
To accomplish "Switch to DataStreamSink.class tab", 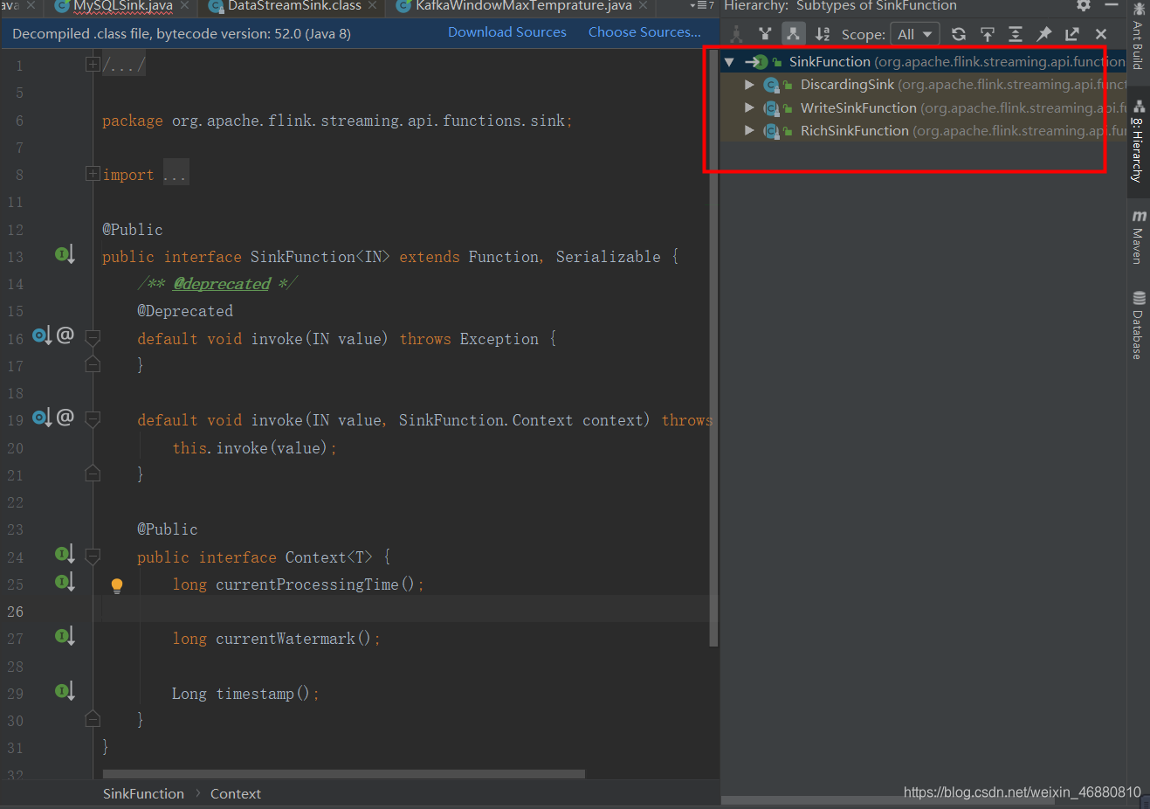I will [294, 6].
